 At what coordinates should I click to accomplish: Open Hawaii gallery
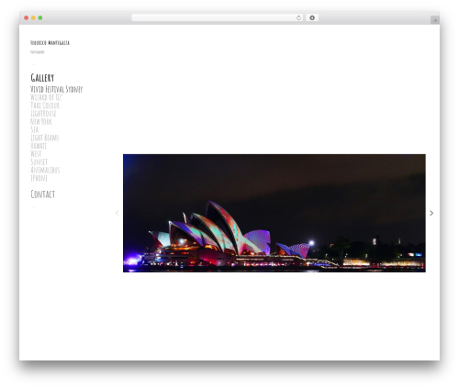coord(39,146)
